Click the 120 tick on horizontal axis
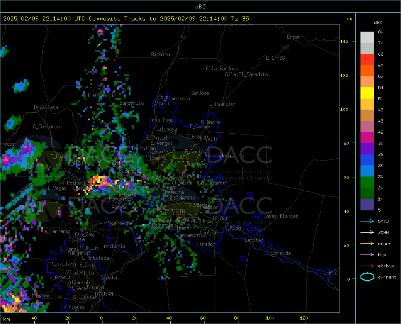 304,318
